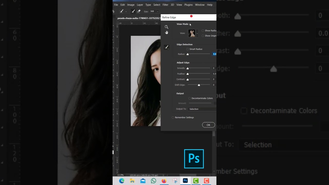Screen dimensions: 329x185
Task: Click the Shift Edge value field
Action: coord(214,85)
